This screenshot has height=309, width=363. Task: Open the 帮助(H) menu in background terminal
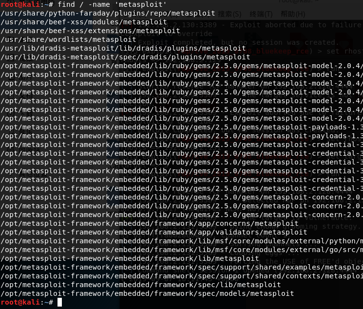[x=293, y=14]
